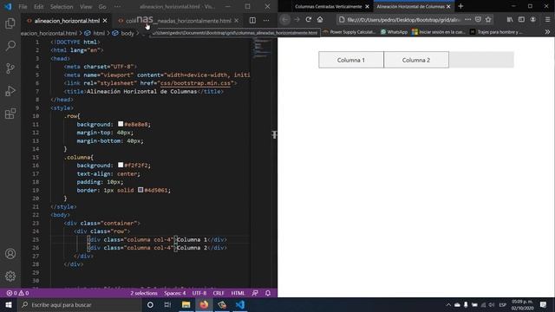Viewport: 555px width, 312px height.
Task: Open the Search view in activity bar
Action: [x=10, y=46]
